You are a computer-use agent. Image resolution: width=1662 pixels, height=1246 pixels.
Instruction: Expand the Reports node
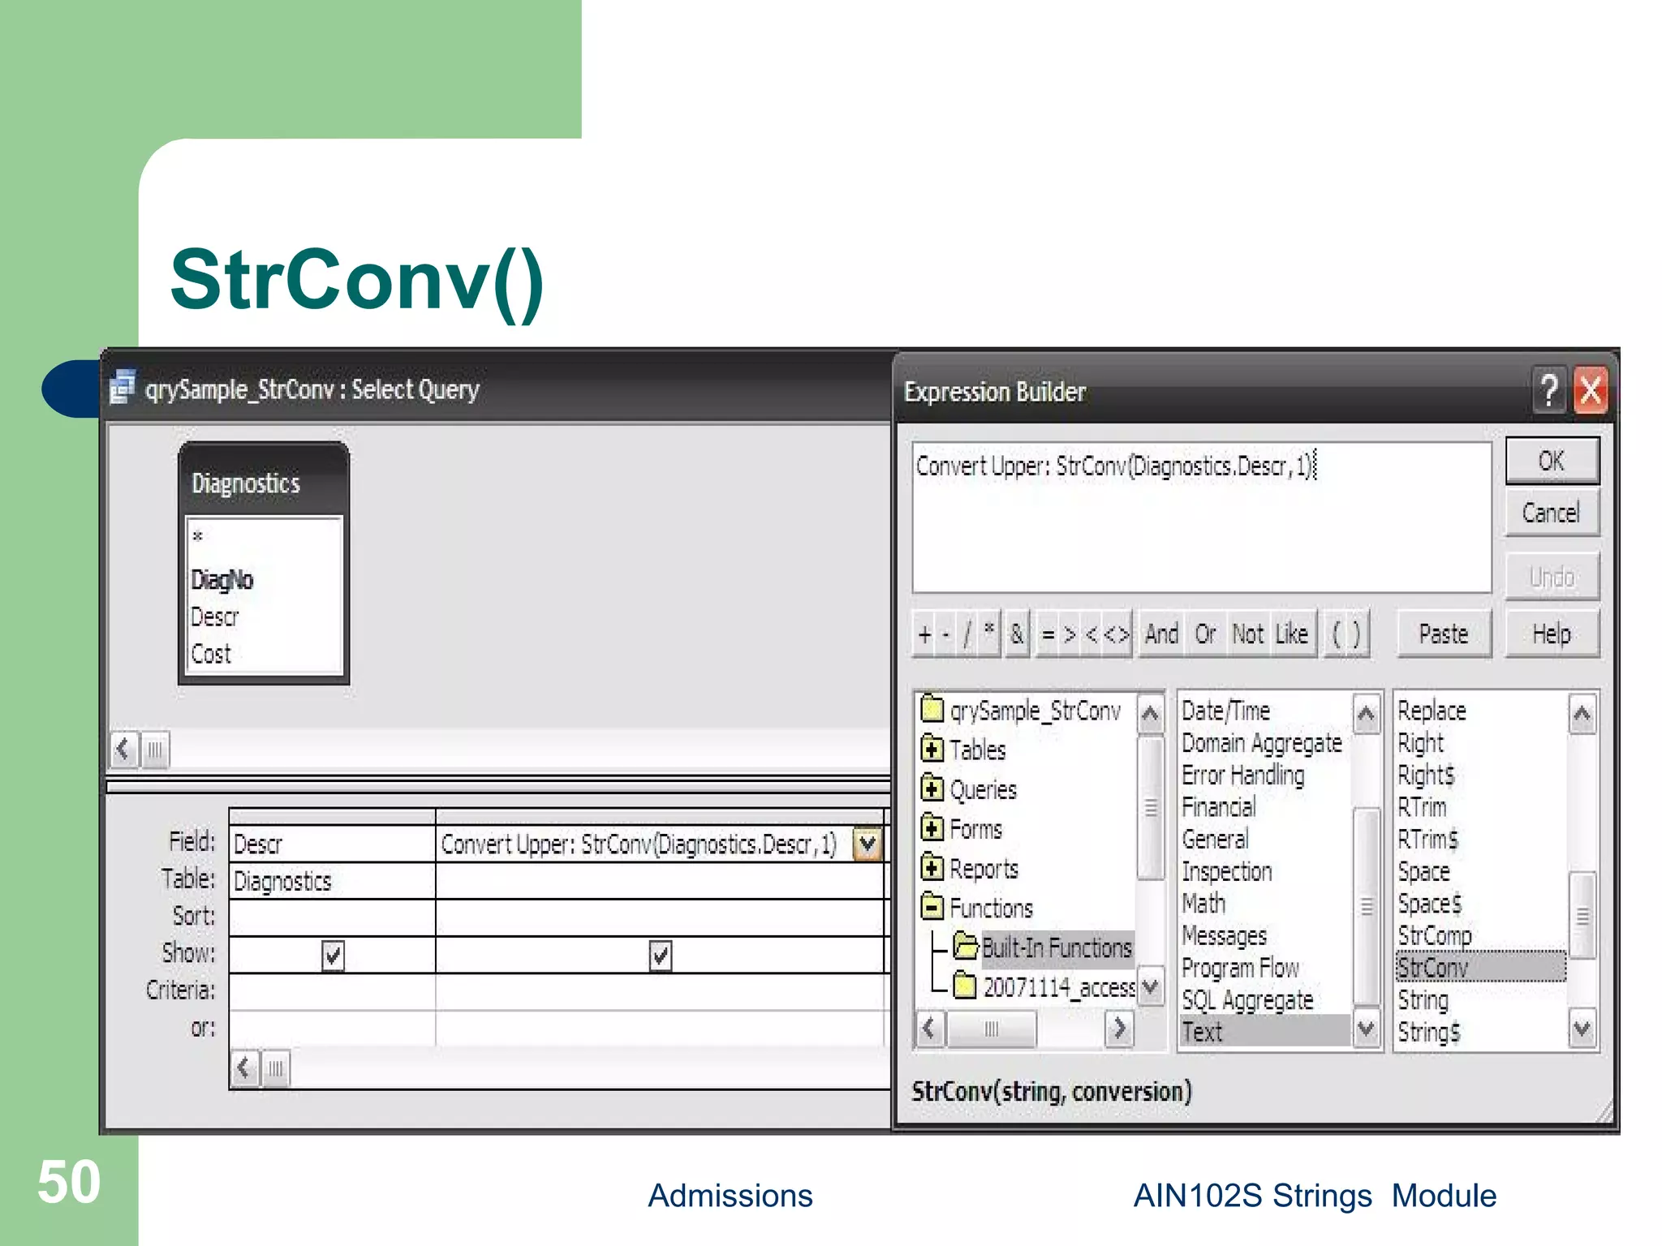pyautogui.click(x=932, y=868)
